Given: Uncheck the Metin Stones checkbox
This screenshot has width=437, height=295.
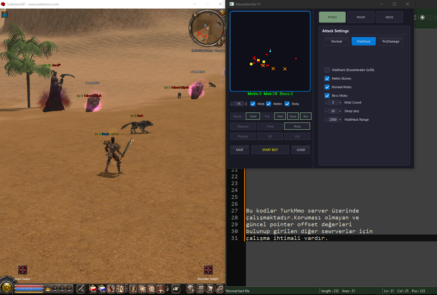Looking at the screenshot, I should click(x=327, y=78).
